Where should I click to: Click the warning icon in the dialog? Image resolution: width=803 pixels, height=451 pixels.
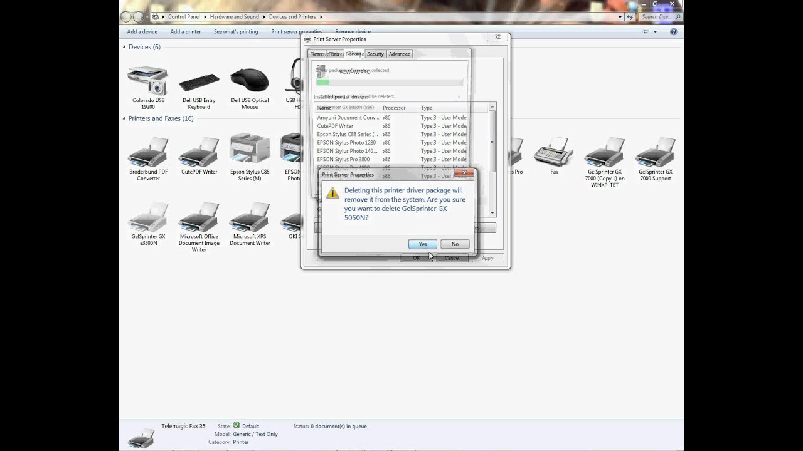point(333,194)
